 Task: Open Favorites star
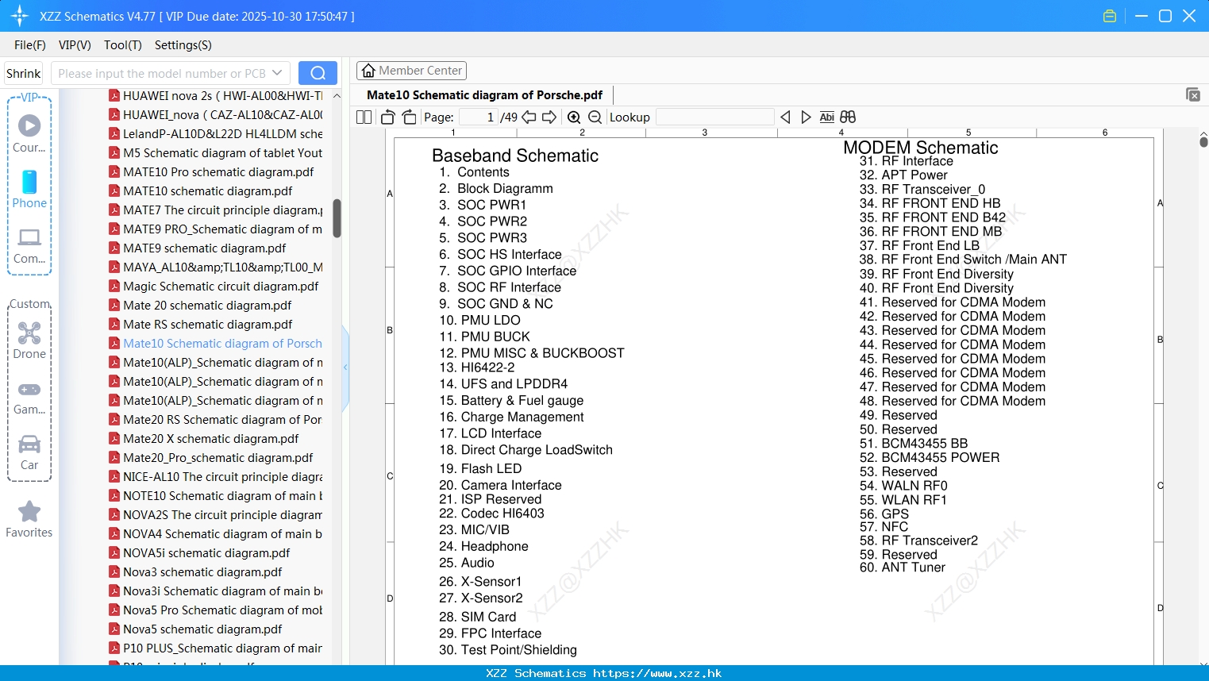point(29,519)
